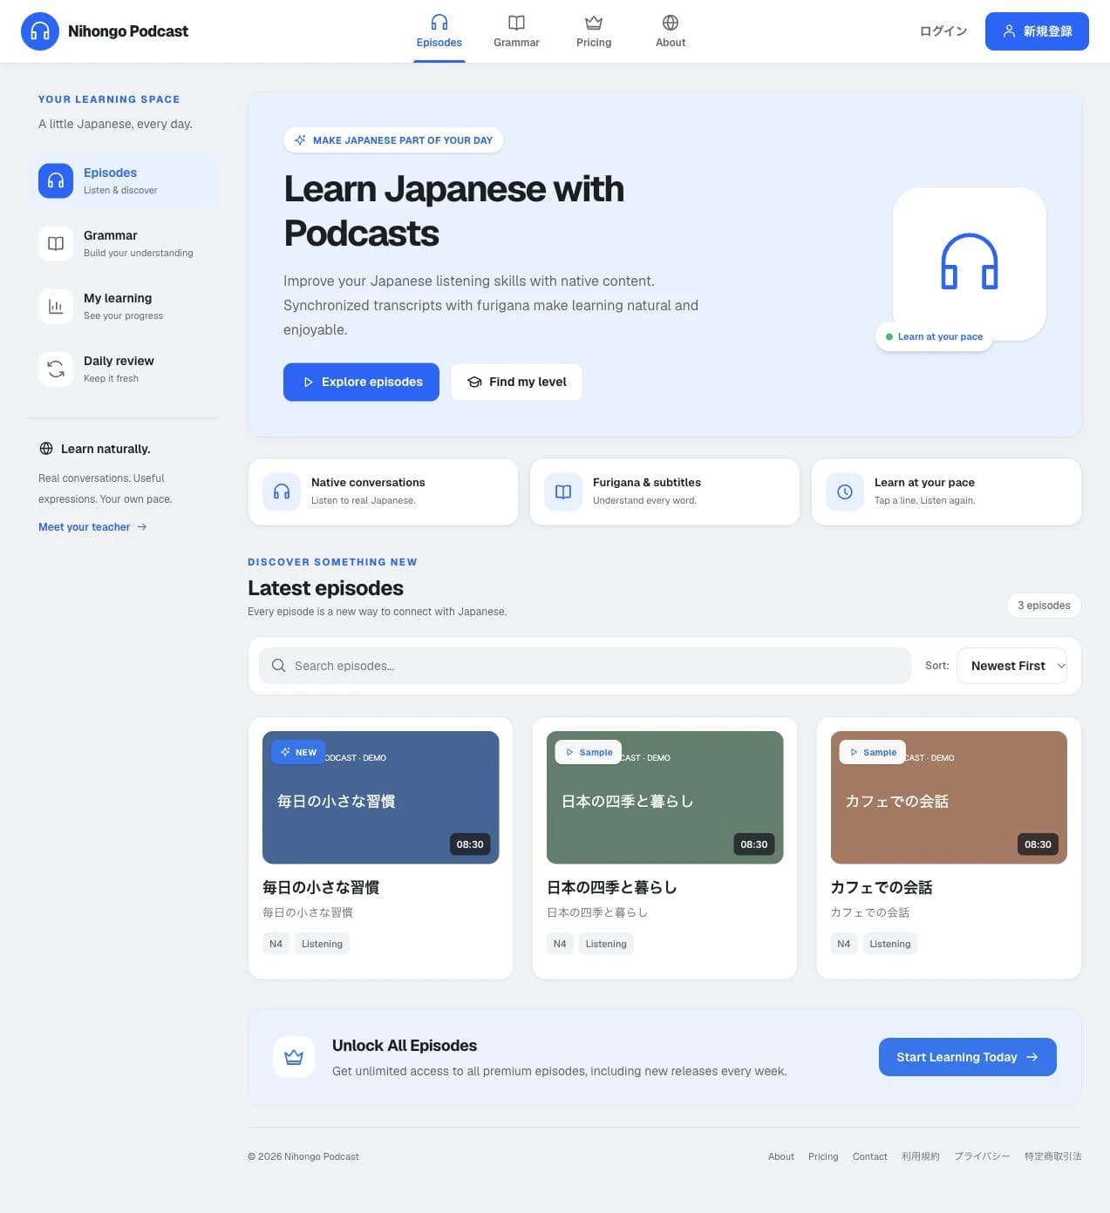Click the Nihongo Podcast headphones logo
This screenshot has width=1110, height=1213.
tap(40, 31)
